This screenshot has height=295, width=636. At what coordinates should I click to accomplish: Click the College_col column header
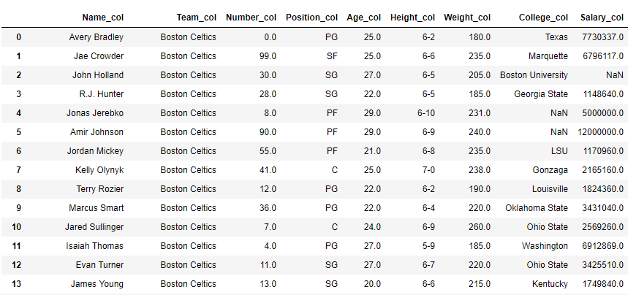pyautogui.click(x=543, y=18)
